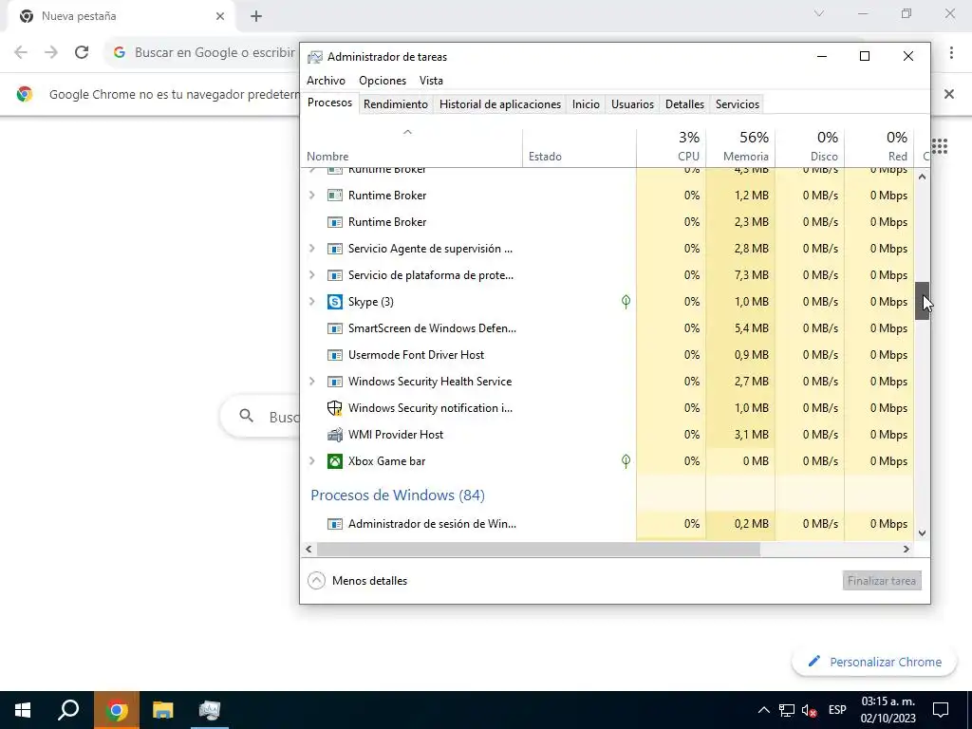Switch to Historial de aplicaciones tab
Screen dimensions: 972x729
(x=500, y=104)
